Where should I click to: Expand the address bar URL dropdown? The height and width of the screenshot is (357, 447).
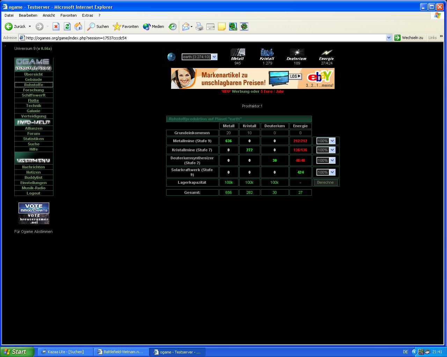tap(389, 38)
